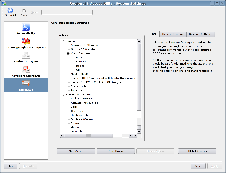Select Next in XMMS action
The image size is (226, 173).
pos(80,74)
